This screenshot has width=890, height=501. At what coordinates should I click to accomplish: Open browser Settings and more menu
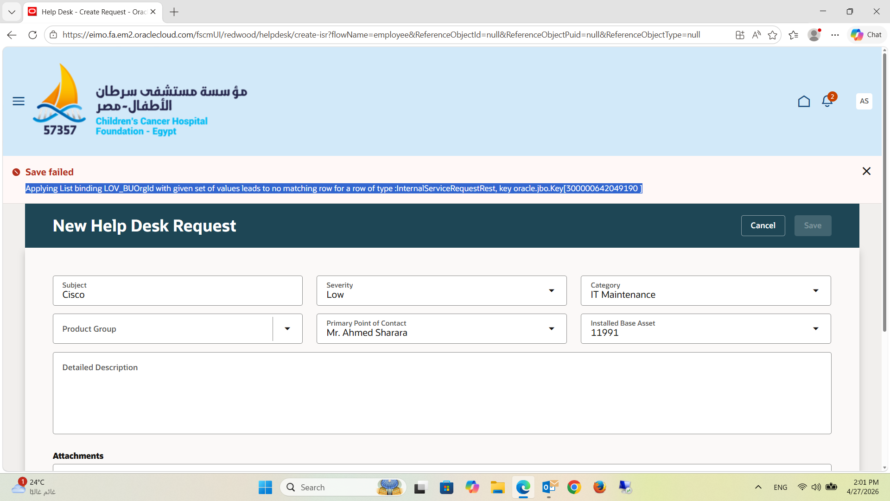point(835,35)
